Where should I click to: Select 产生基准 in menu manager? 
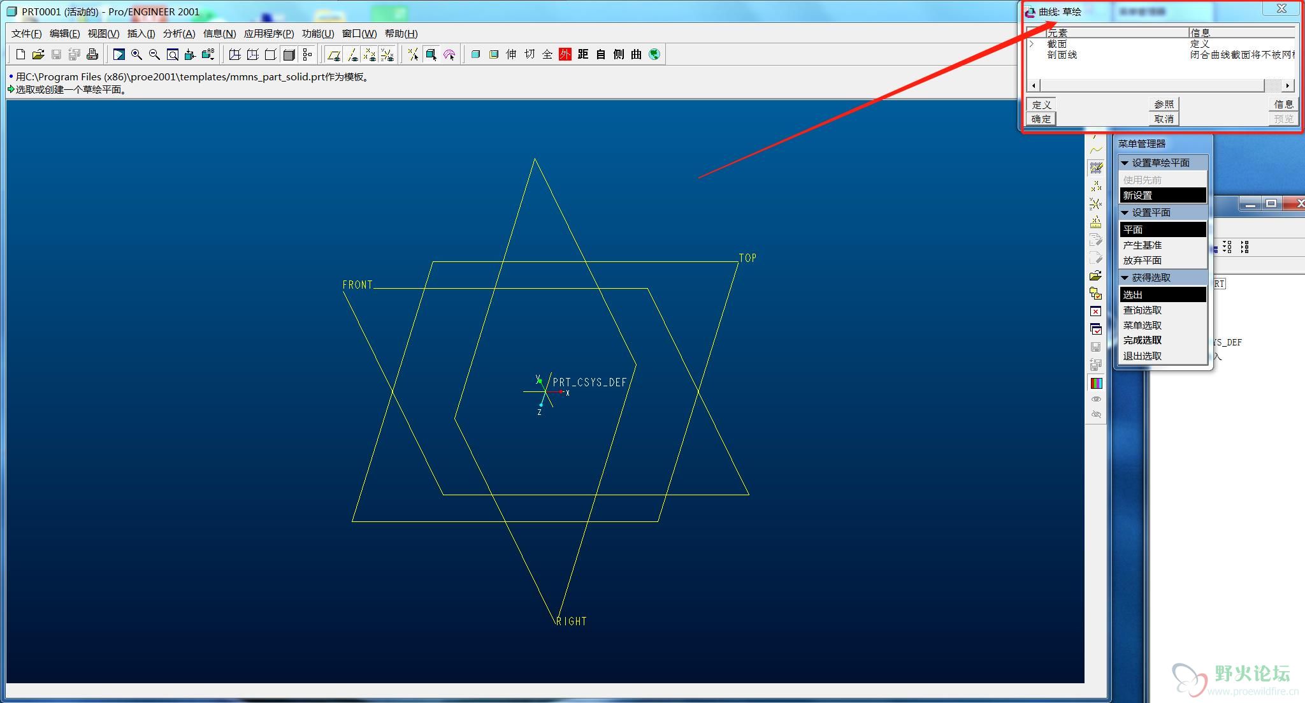(1142, 245)
